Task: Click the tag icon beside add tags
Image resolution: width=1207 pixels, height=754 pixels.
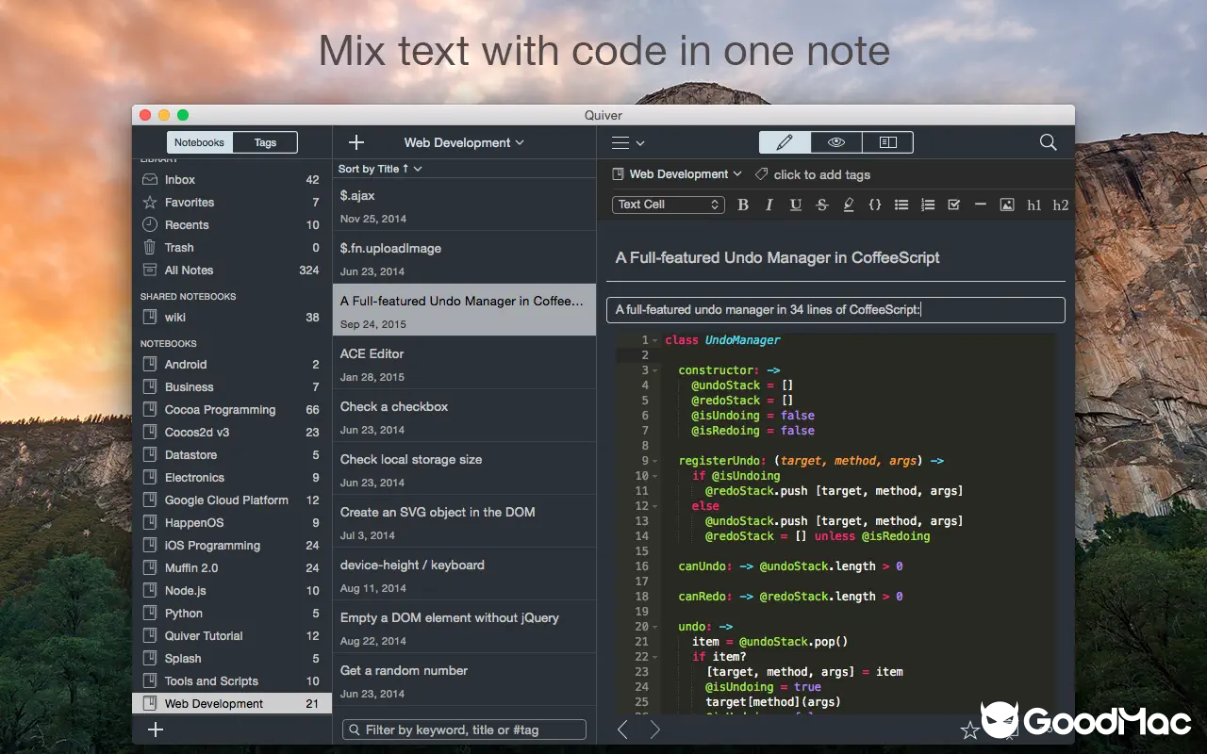Action: [762, 174]
